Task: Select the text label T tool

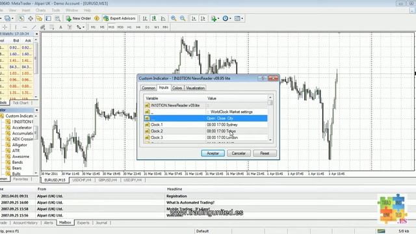Action: click(x=70, y=27)
